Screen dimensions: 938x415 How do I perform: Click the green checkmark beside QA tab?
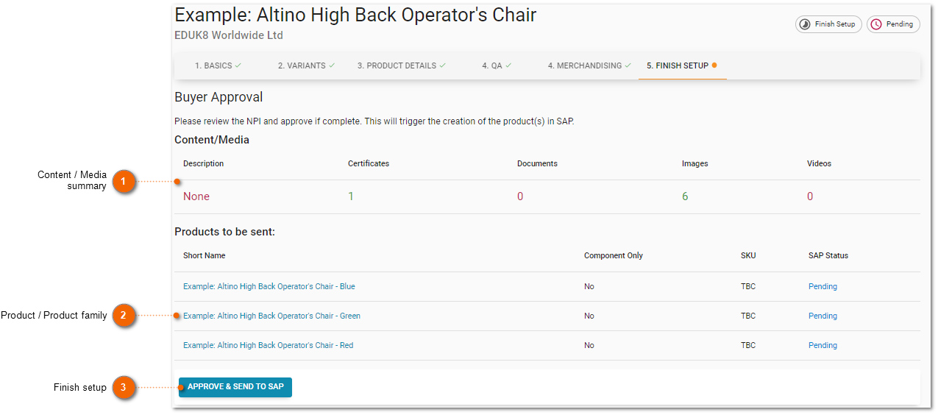[x=508, y=65]
